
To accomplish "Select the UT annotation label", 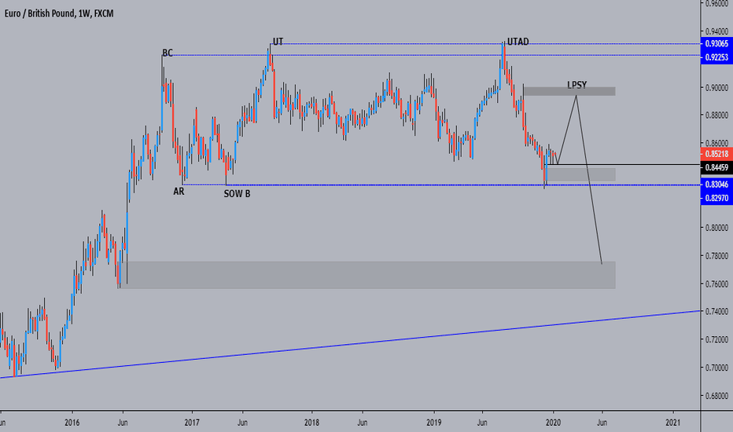I will [x=277, y=41].
